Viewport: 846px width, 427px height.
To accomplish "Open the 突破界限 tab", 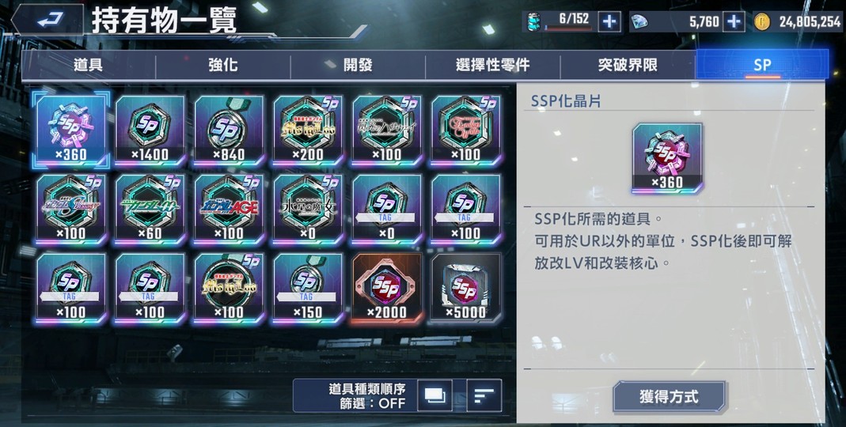I will click(x=628, y=65).
